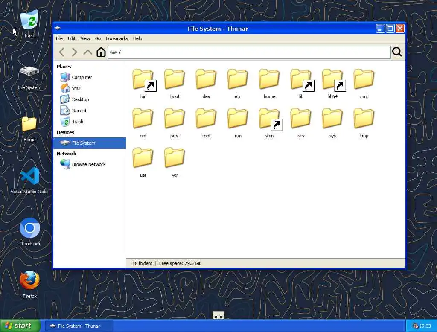
Task: Go to parent folder with up arrow
Action: tap(88, 52)
